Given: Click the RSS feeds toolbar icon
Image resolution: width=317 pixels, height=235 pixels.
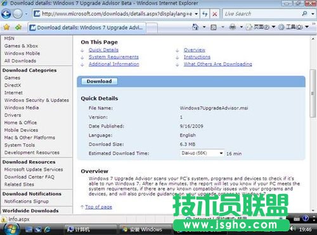Looking at the screenshot, I should 214,27.
